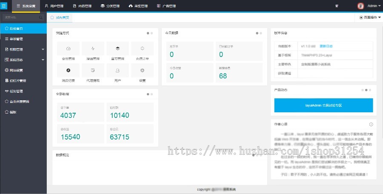Select the 用户管理 top menu

coord(54,6)
